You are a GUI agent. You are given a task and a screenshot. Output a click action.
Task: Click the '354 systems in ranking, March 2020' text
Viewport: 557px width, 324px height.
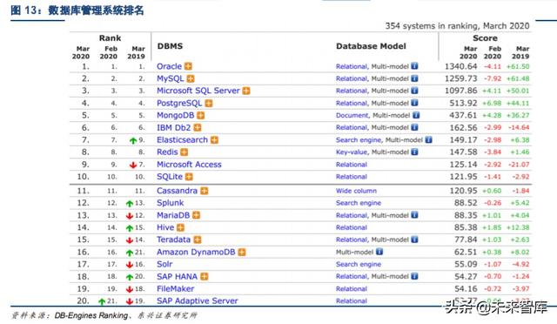click(x=457, y=26)
